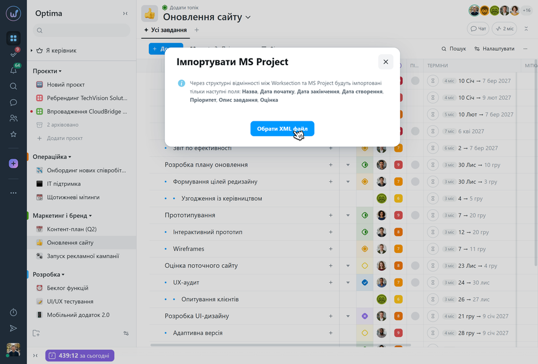Open Налаштувати settings button

tap(494, 49)
